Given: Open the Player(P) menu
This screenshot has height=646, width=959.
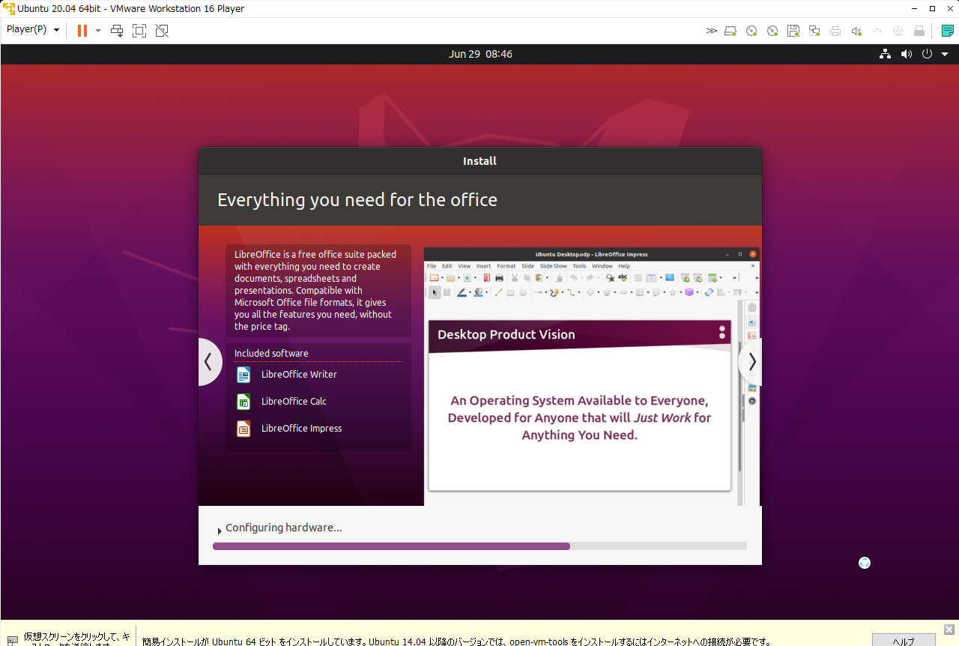Looking at the screenshot, I should (33, 30).
